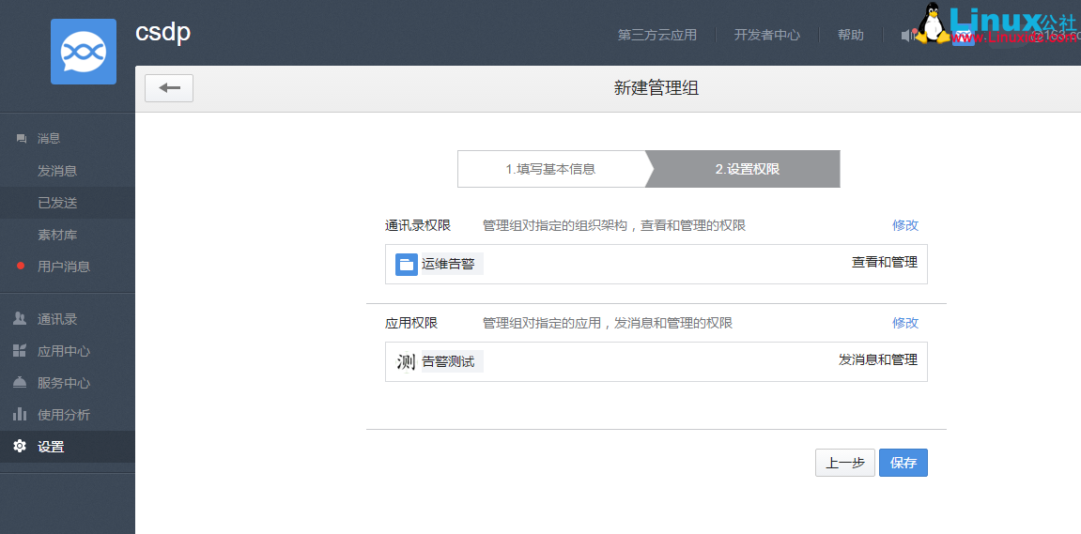Open 服务中心 section in sidebar
Screen dimensions: 1081x534
pyautogui.click(x=64, y=382)
